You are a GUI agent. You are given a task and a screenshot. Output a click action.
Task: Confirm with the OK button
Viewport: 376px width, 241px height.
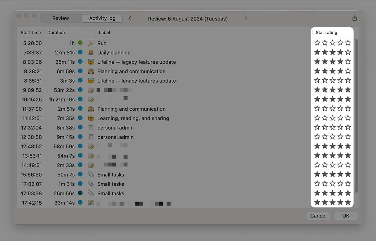346,216
